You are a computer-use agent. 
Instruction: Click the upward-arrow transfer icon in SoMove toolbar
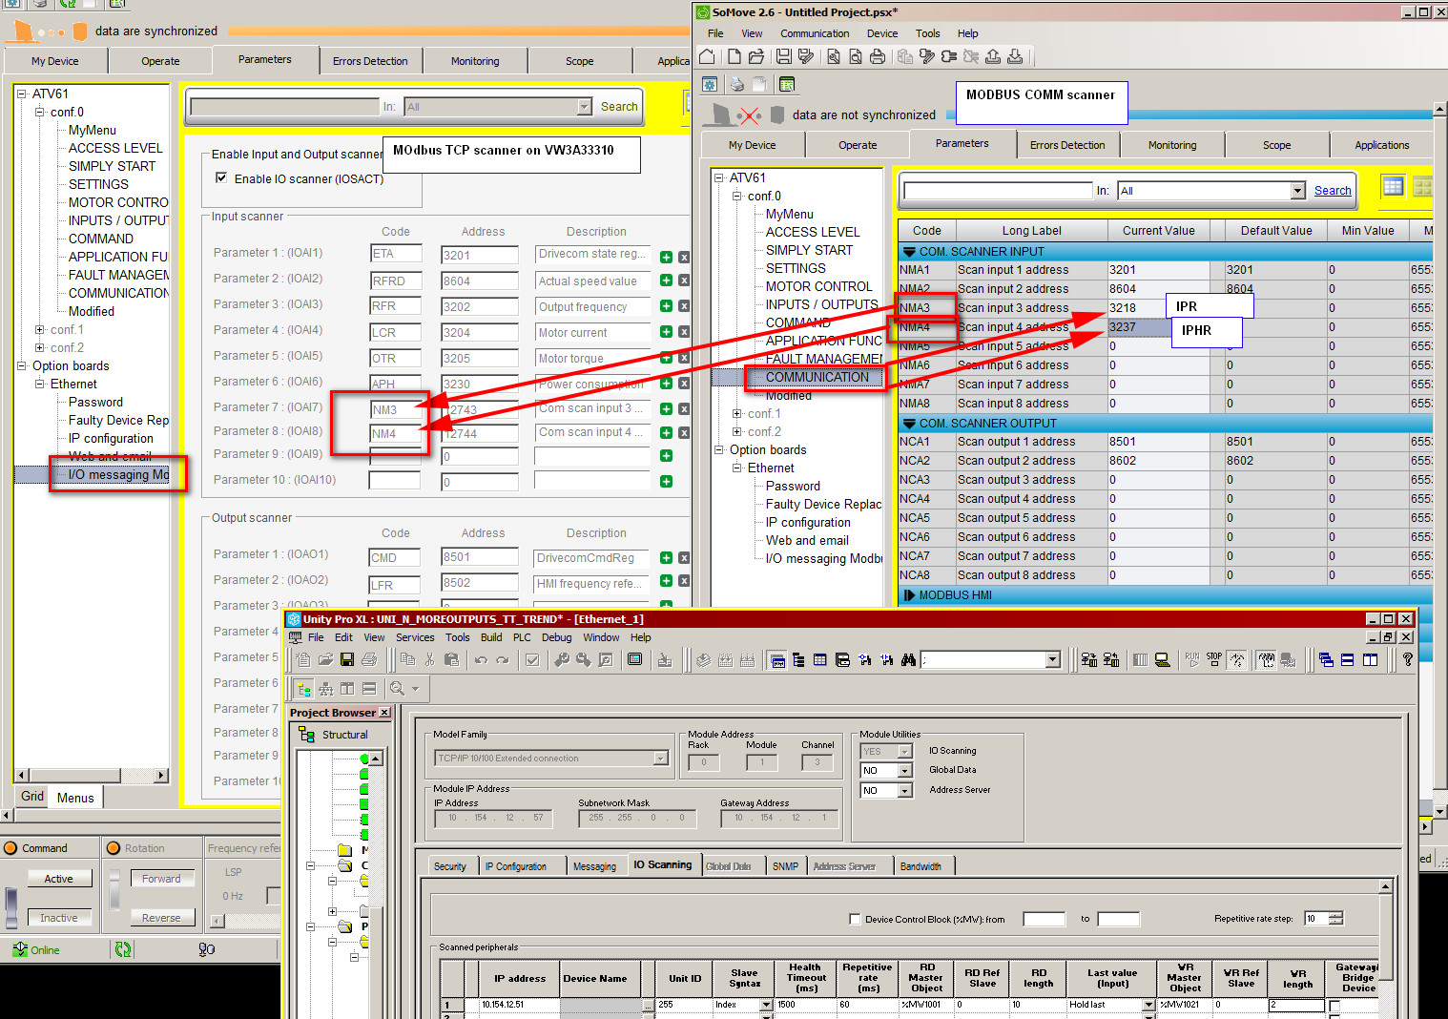click(x=993, y=56)
